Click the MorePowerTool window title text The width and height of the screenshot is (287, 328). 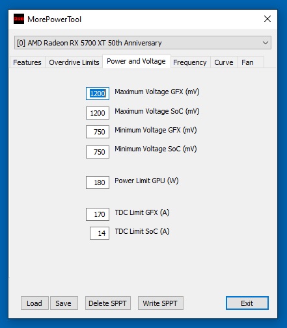[54, 19]
